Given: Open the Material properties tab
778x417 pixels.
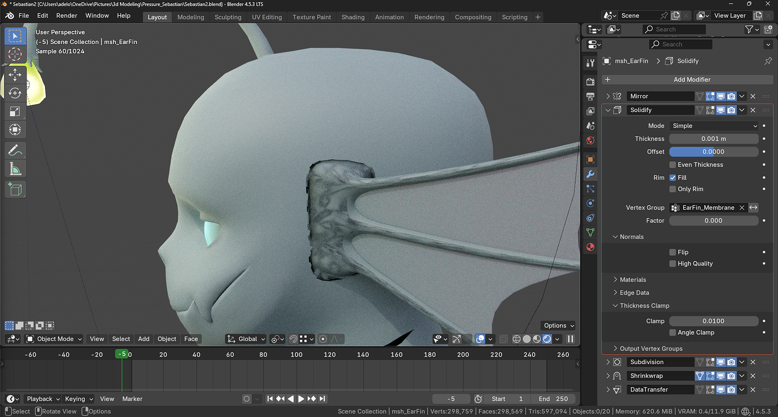Looking at the screenshot, I should (x=590, y=247).
